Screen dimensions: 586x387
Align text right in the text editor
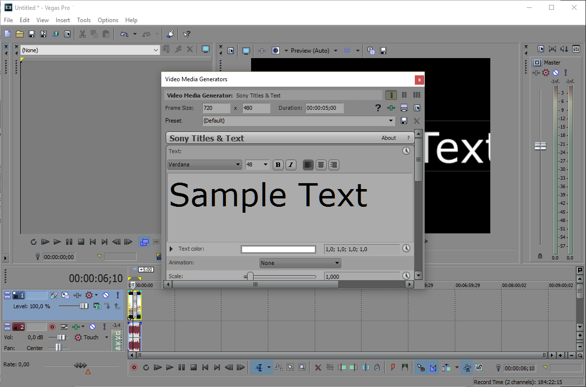pyautogui.click(x=334, y=164)
